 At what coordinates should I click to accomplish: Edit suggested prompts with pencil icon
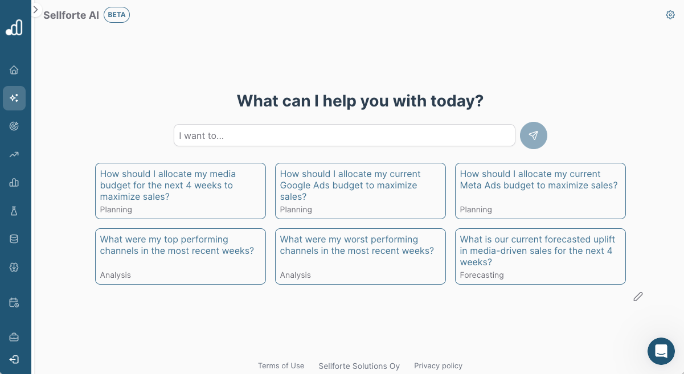pyautogui.click(x=638, y=297)
